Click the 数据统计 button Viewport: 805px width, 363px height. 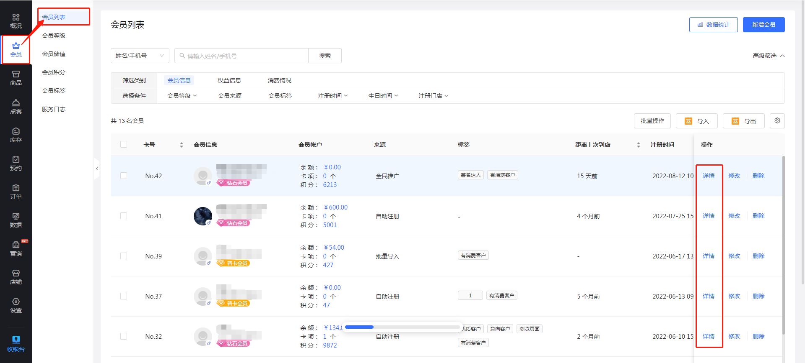pyautogui.click(x=714, y=25)
